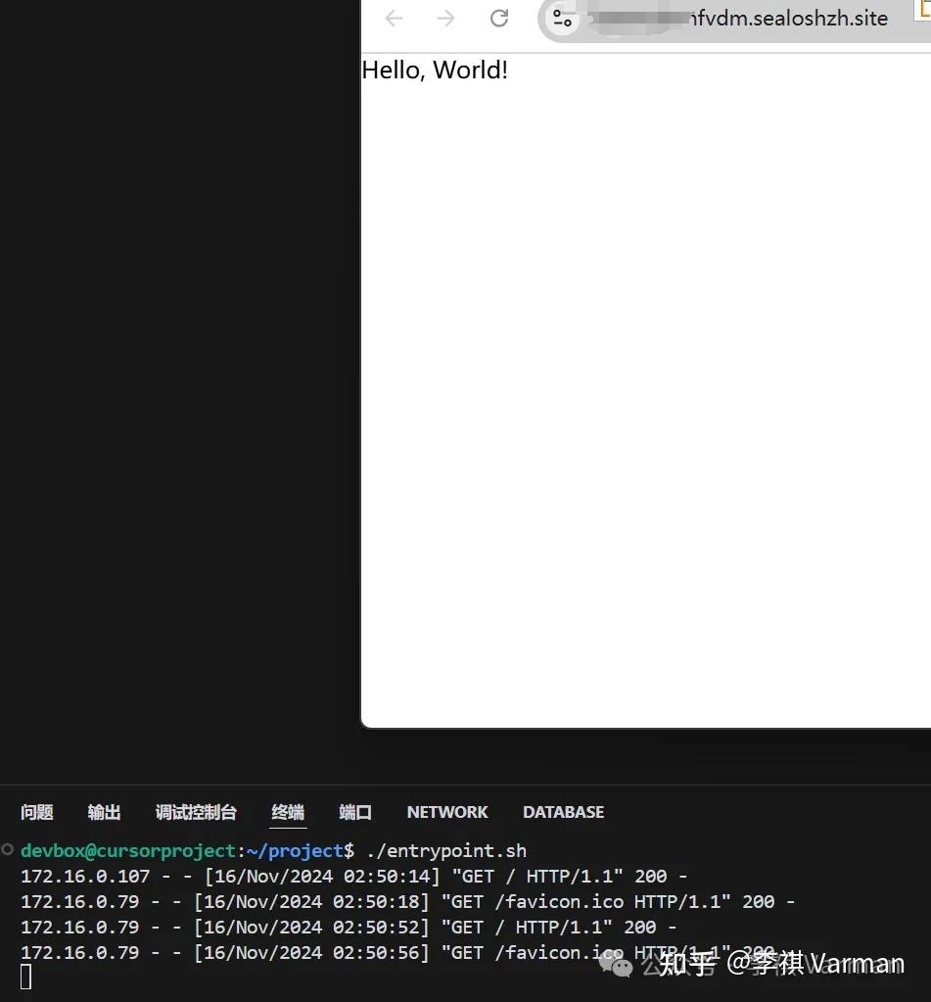This screenshot has width=931, height=1002.
Task: View the 端口 ports tab
Action: point(354,812)
